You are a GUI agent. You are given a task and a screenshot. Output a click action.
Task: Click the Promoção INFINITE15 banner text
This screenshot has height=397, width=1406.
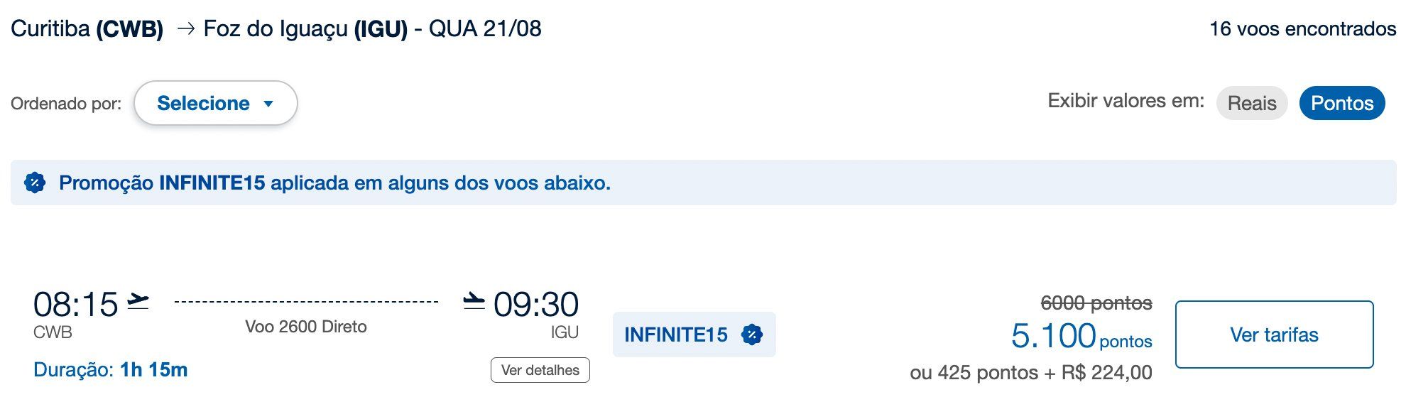click(334, 183)
